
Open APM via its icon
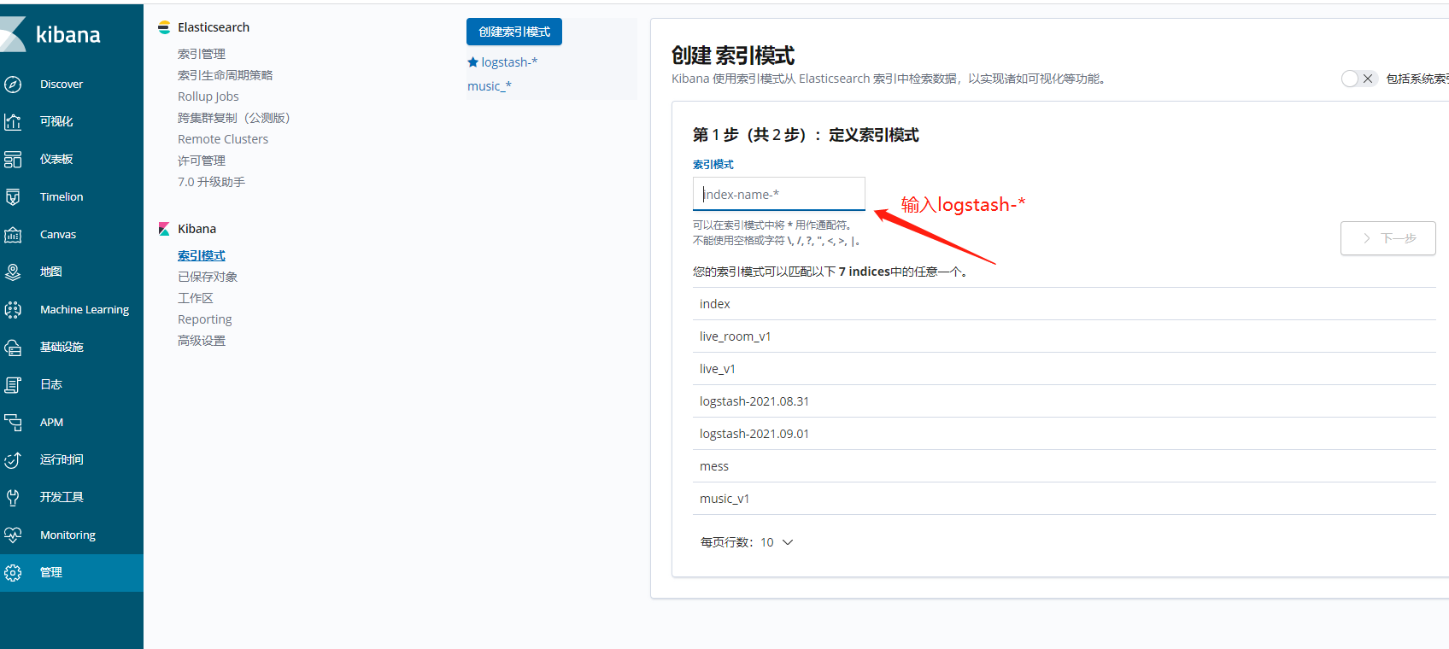click(13, 422)
